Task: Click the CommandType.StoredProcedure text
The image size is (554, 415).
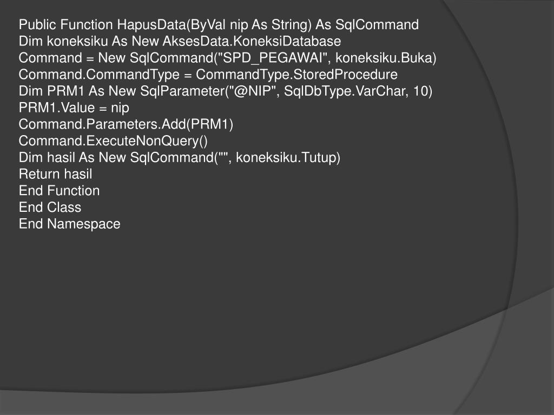Action: tap(297, 75)
